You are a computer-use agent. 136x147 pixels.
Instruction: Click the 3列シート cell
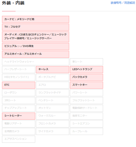click(x=19, y=101)
